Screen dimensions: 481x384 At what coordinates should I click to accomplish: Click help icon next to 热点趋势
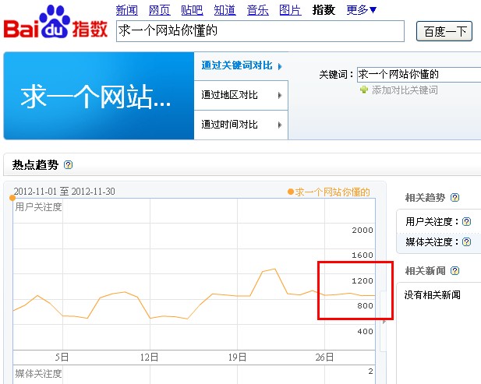tap(69, 165)
